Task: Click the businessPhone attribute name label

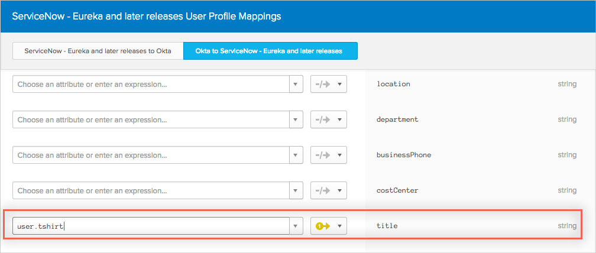Action: (403, 155)
